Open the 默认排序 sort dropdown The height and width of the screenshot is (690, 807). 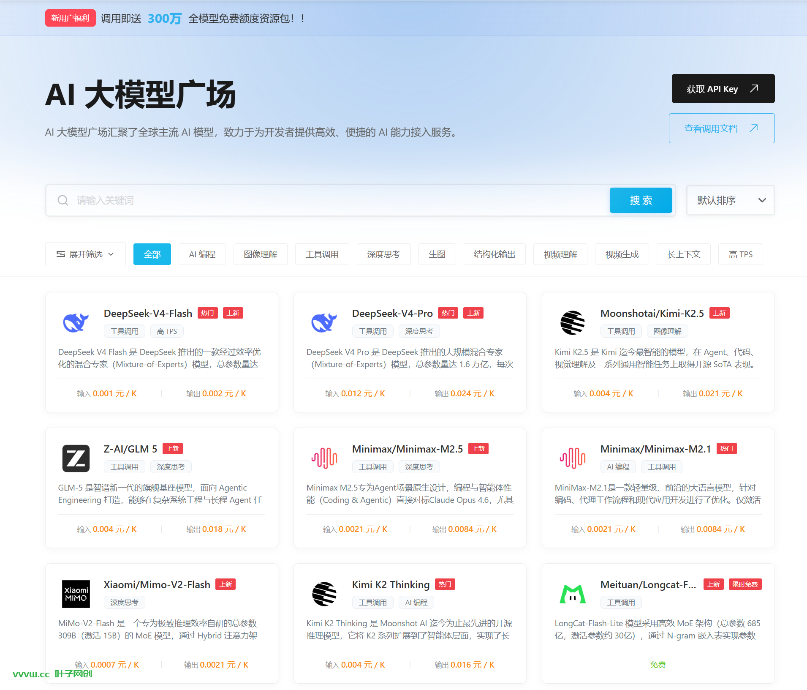(x=731, y=200)
